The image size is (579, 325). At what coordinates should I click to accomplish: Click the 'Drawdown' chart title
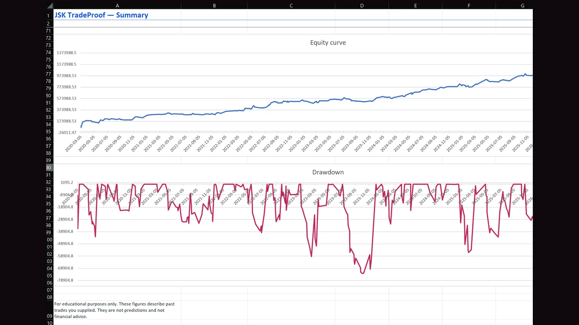pos(328,172)
